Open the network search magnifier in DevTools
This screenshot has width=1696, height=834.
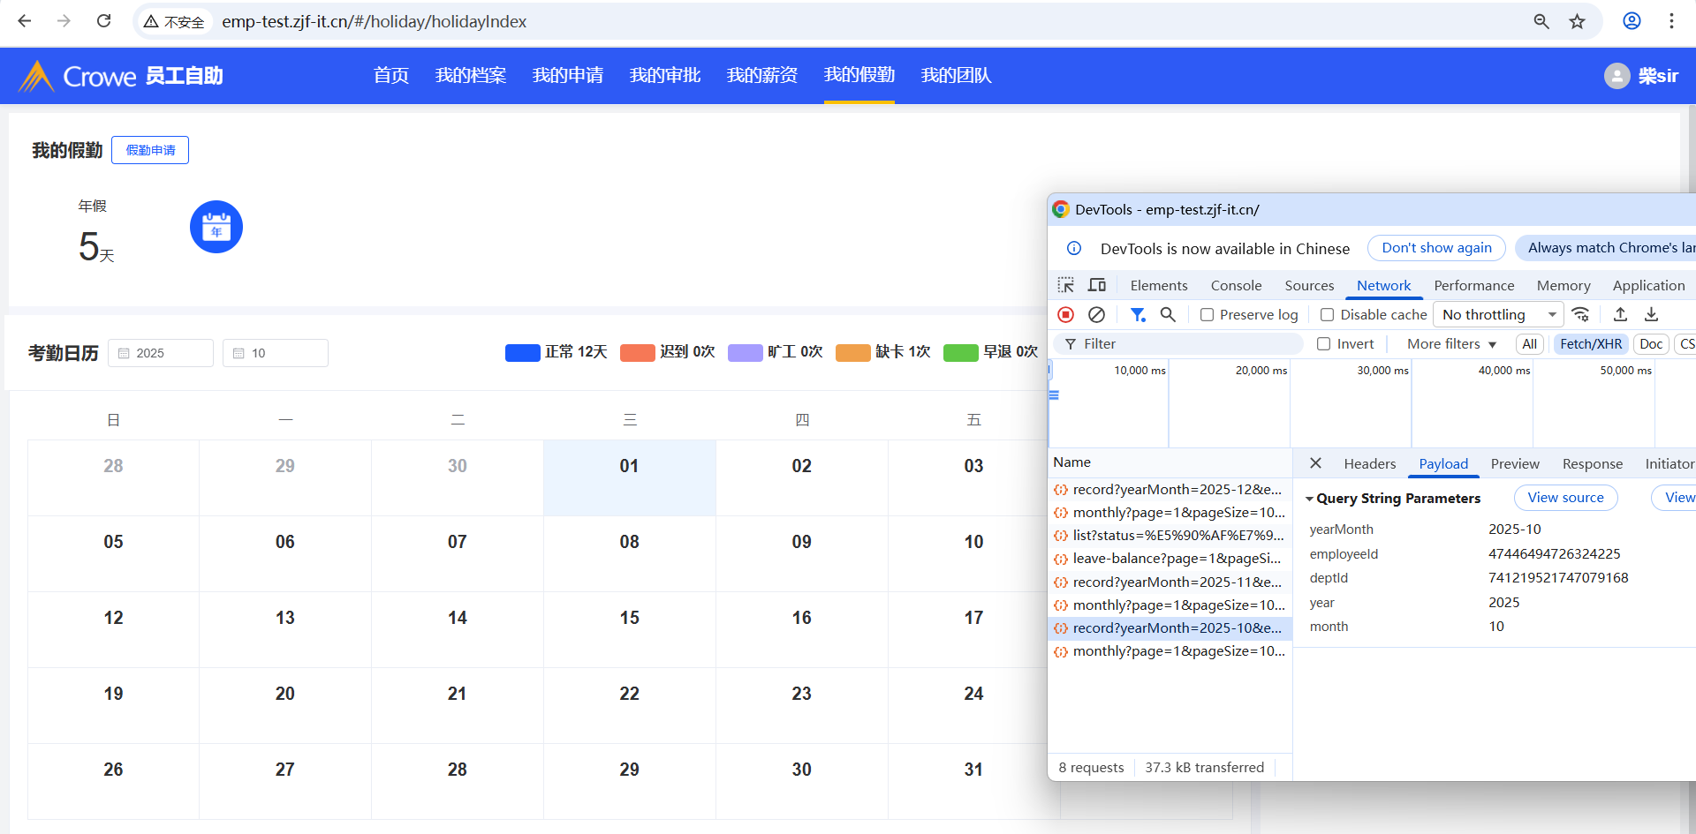point(1168,314)
